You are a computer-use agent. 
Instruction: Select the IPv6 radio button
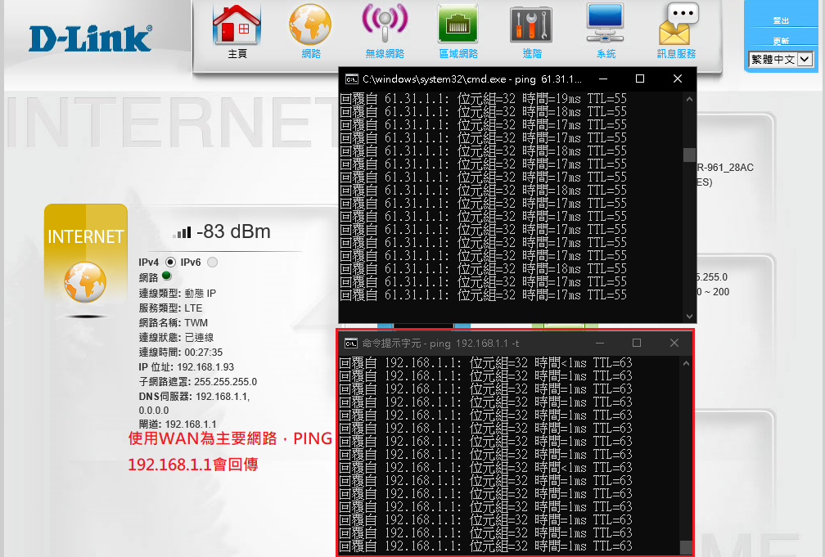point(213,262)
